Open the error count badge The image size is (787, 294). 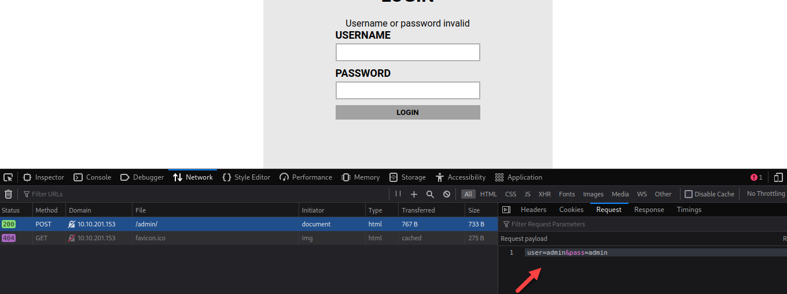point(756,177)
